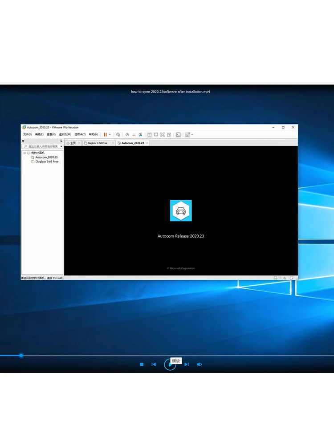Click the middle of the video progress bar
This screenshot has height=445, width=334.
coord(167,355)
